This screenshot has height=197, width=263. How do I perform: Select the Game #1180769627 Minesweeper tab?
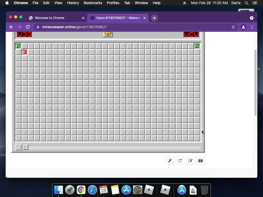coord(118,18)
